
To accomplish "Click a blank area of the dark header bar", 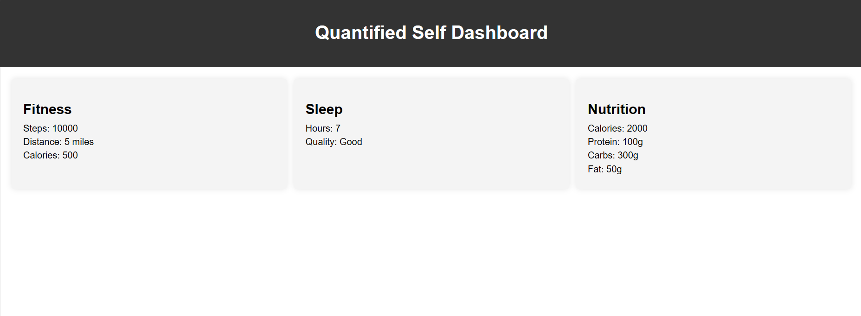I will [139, 32].
